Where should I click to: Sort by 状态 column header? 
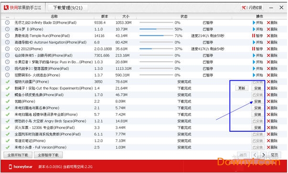184,17
